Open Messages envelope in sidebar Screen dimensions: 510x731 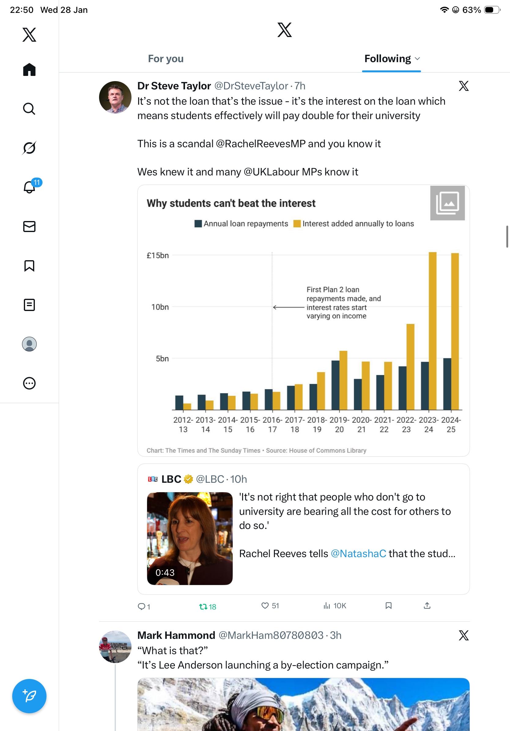pyautogui.click(x=29, y=226)
